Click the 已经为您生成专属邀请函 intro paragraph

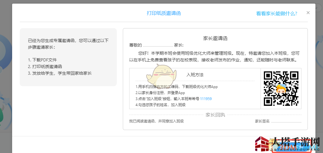(68, 44)
